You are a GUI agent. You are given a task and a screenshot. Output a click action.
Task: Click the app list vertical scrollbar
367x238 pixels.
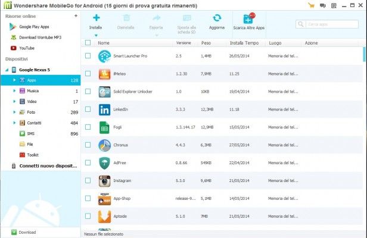364,54
